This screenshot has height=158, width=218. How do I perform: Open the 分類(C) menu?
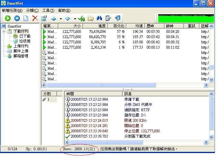[32, 11]
